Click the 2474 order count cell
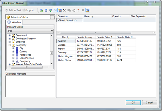162x111 pixels. tap(126, 60)
